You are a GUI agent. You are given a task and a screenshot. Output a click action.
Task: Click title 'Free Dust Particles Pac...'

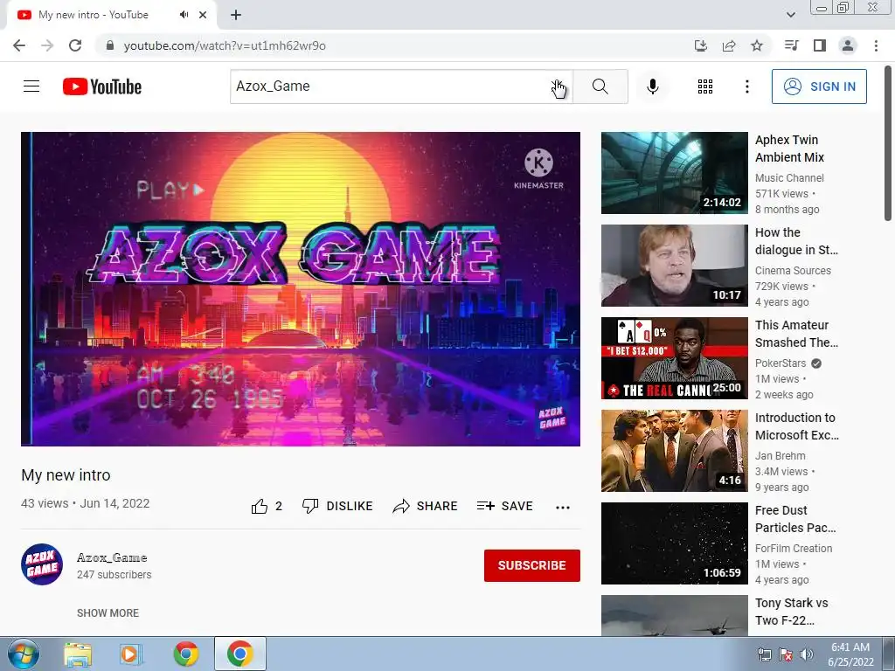point(795,519)
